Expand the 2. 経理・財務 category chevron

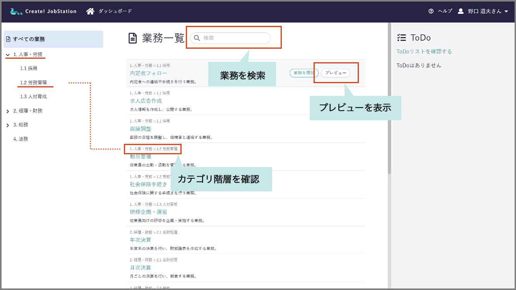pyautogui.click(x=8, y=111)
